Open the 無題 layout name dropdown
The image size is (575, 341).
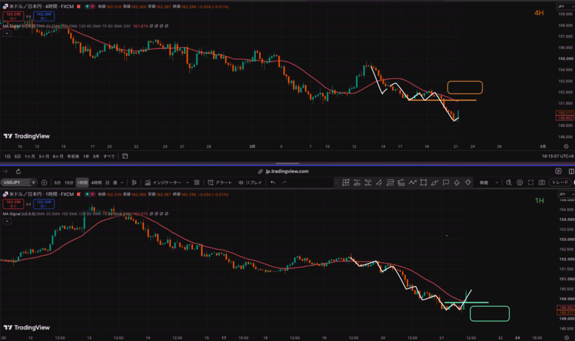(489, 183)
